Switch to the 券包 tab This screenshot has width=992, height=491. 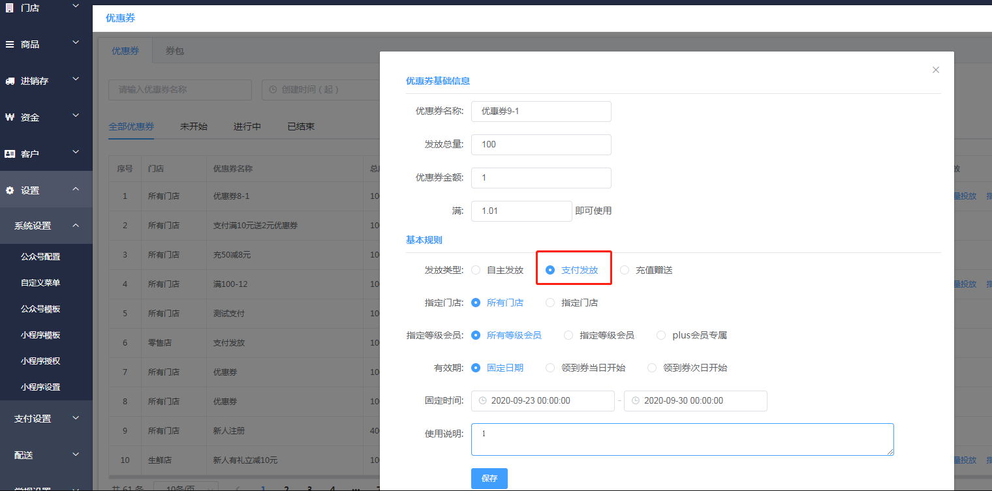[x=174, y=51]
